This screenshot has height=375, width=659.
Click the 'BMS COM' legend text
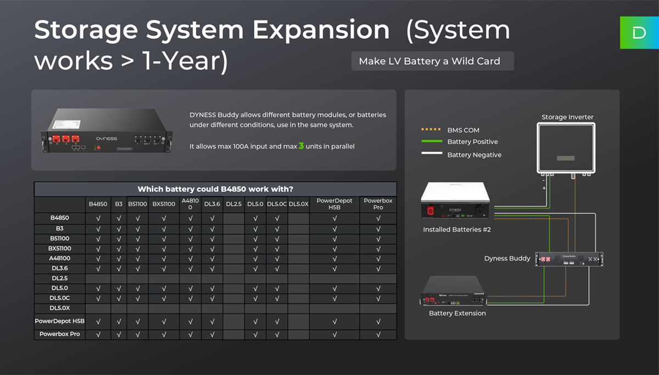tap(463, 130)
